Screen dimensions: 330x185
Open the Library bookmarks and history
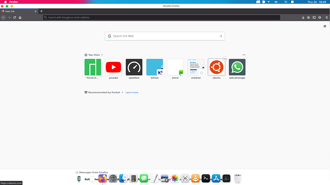(308, 18)
